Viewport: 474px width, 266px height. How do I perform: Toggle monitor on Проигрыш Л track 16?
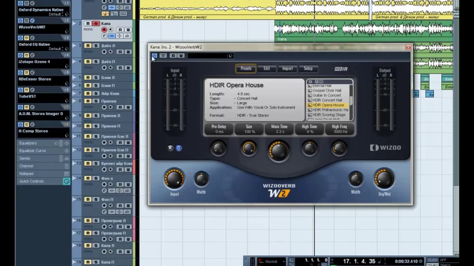(110, 226)
